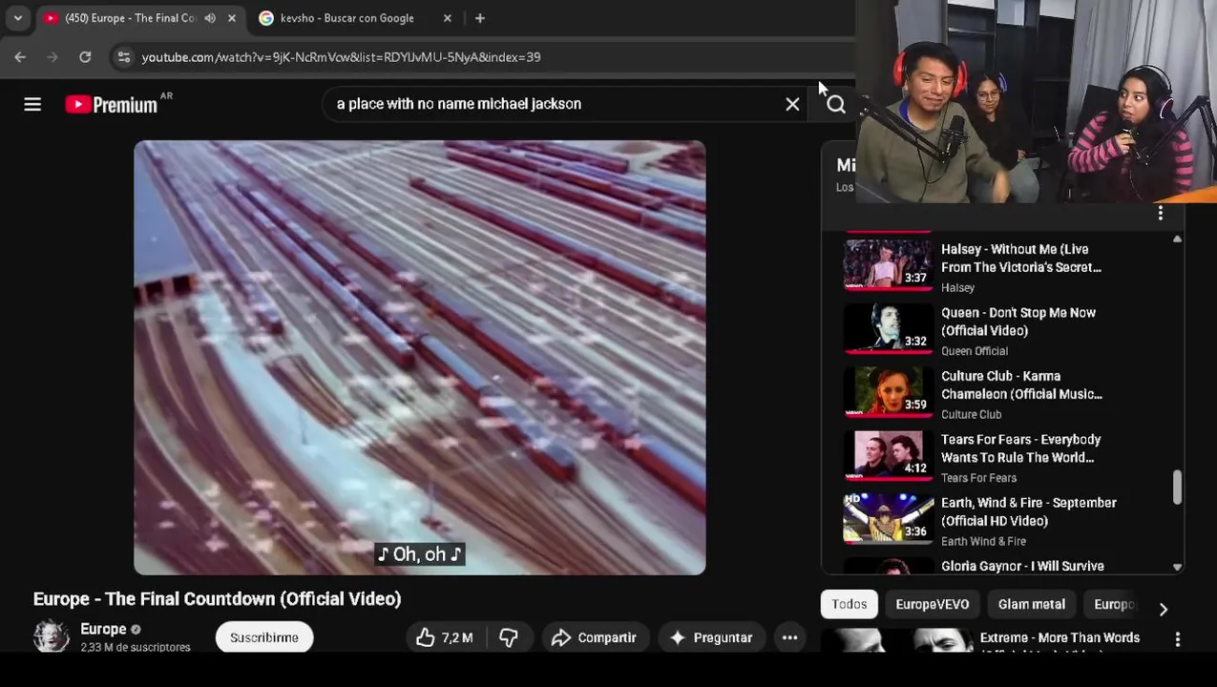Select the Europe Final Countdown tab
The image size is (1217, 687).
click(x=130, y=18)
